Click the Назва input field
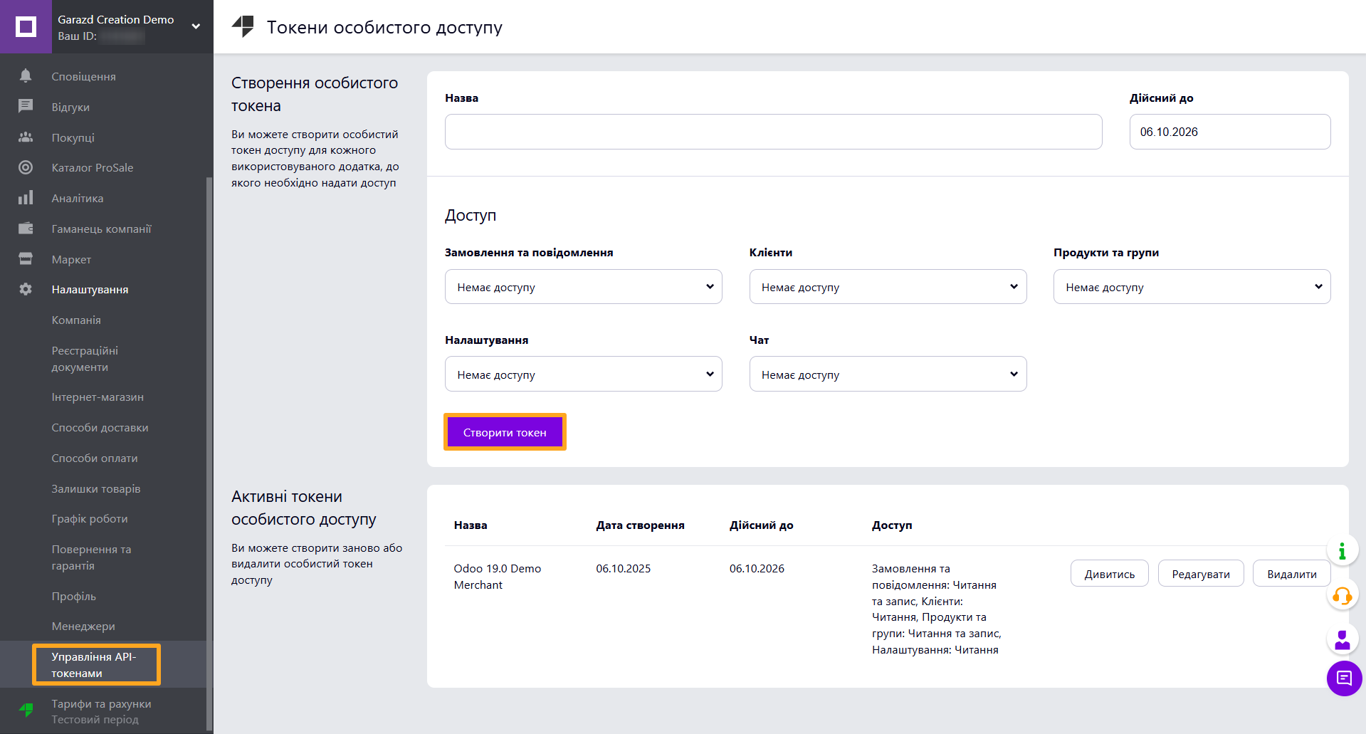 pyautogui.click(x=772, y=132)
